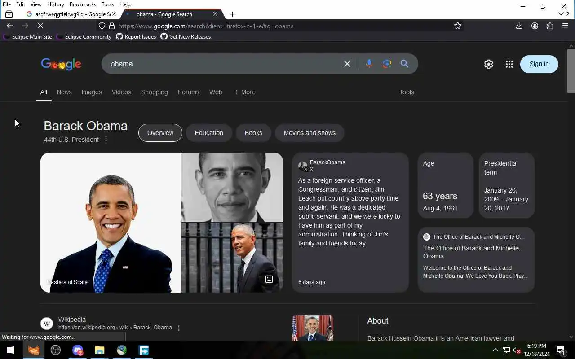575x359 pixels.
Task: Click the page vertical scrollbar thumb
Action: coord(571,70)
